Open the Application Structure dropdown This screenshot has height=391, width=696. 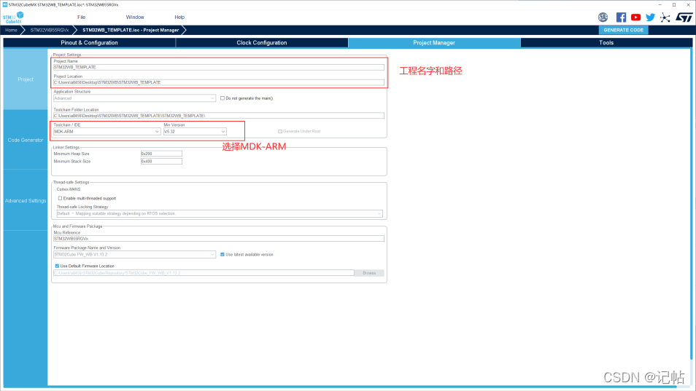[134, 98]
